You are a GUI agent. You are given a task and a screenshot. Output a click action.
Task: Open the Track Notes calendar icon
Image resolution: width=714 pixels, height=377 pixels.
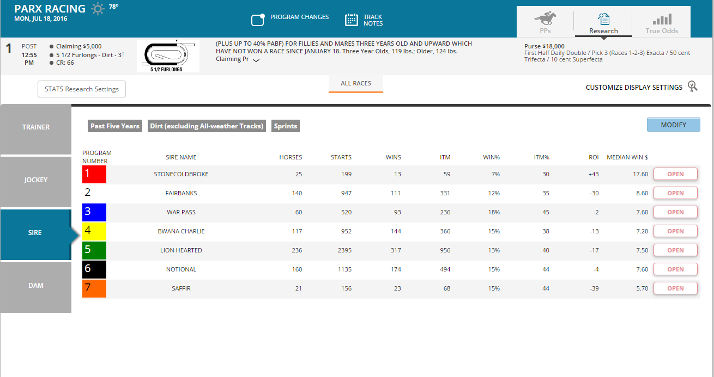click(352, 20)
